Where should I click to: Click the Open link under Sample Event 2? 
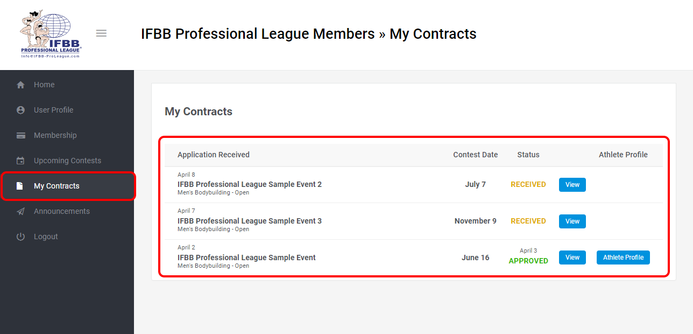tap(242, 193)
